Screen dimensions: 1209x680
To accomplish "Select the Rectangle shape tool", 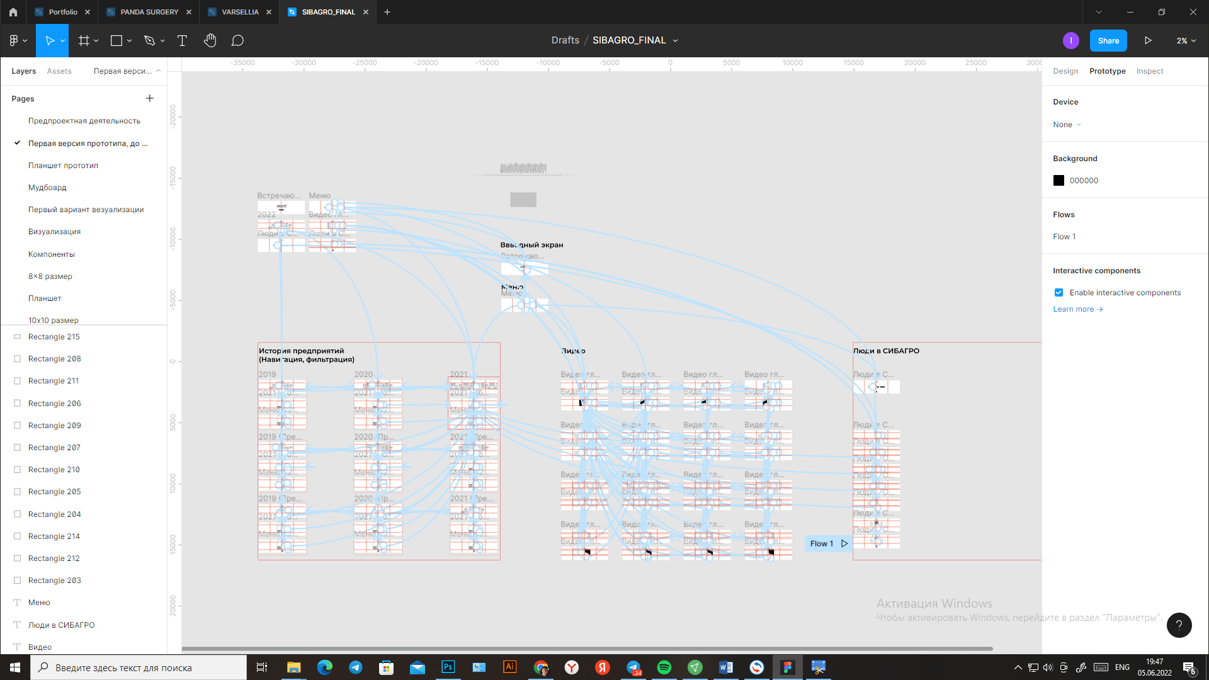I will [116, 40].
